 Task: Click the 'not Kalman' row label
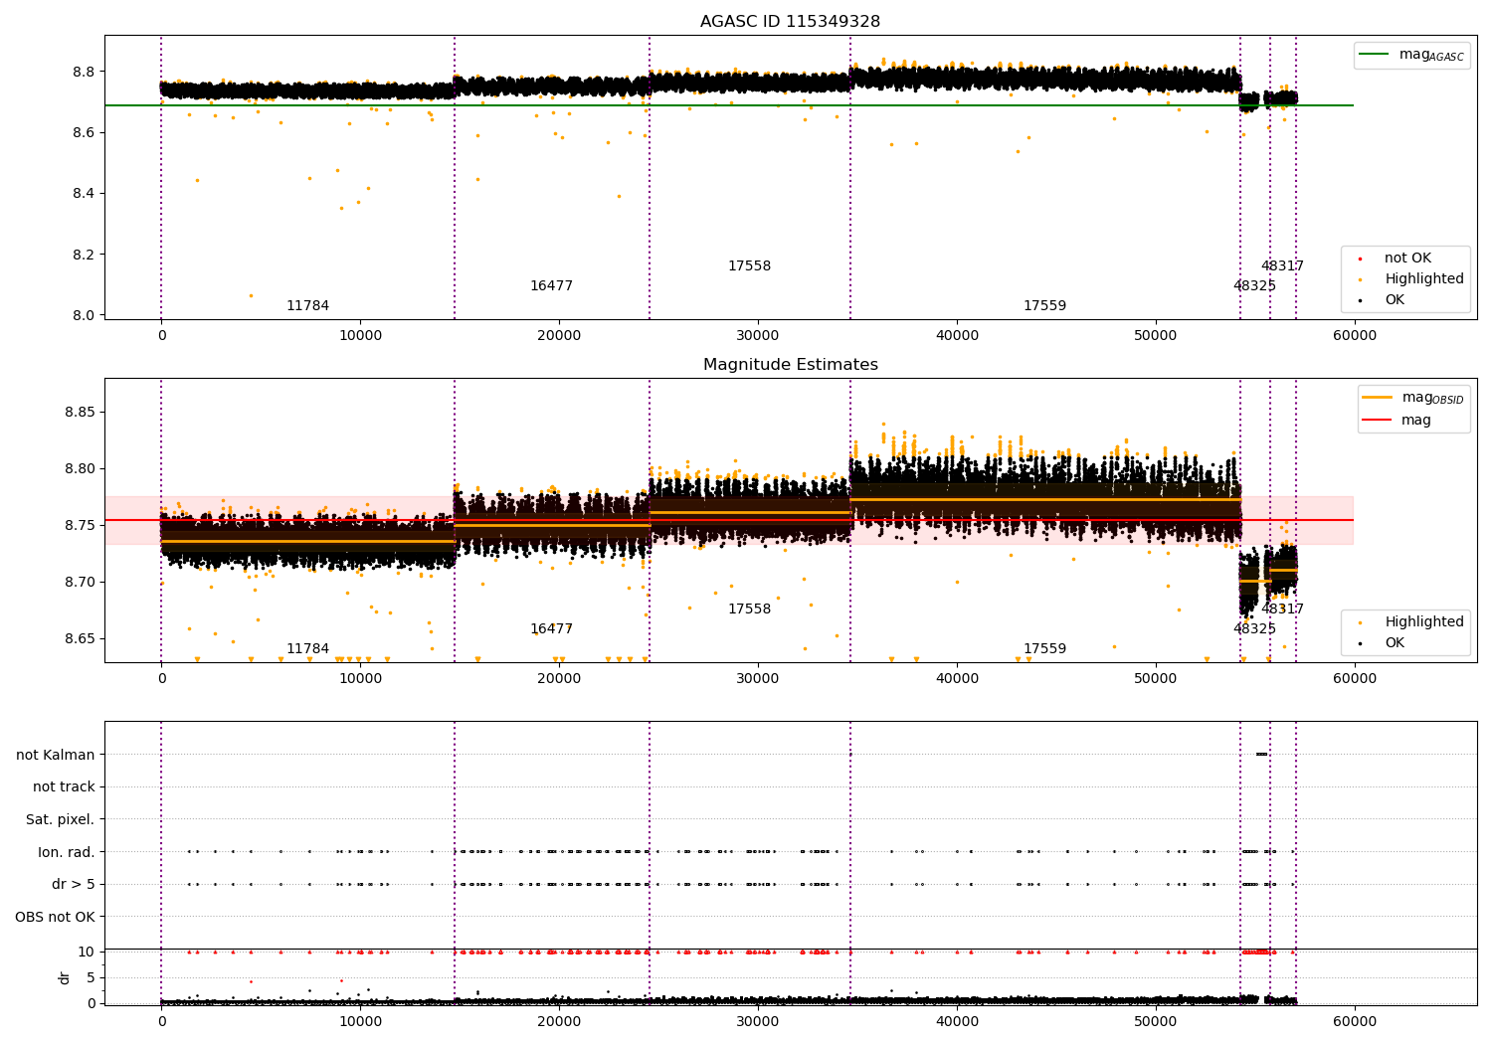pos(56,756)
